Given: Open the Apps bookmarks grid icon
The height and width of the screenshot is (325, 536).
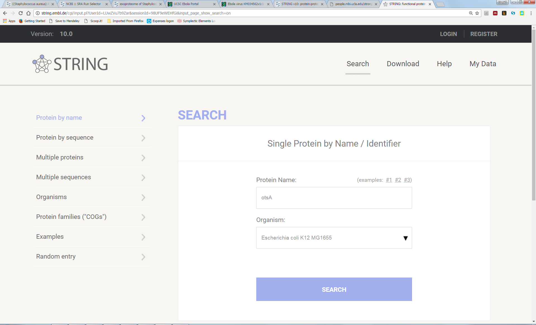Looking at the screenshot, I should coord(5,21).
